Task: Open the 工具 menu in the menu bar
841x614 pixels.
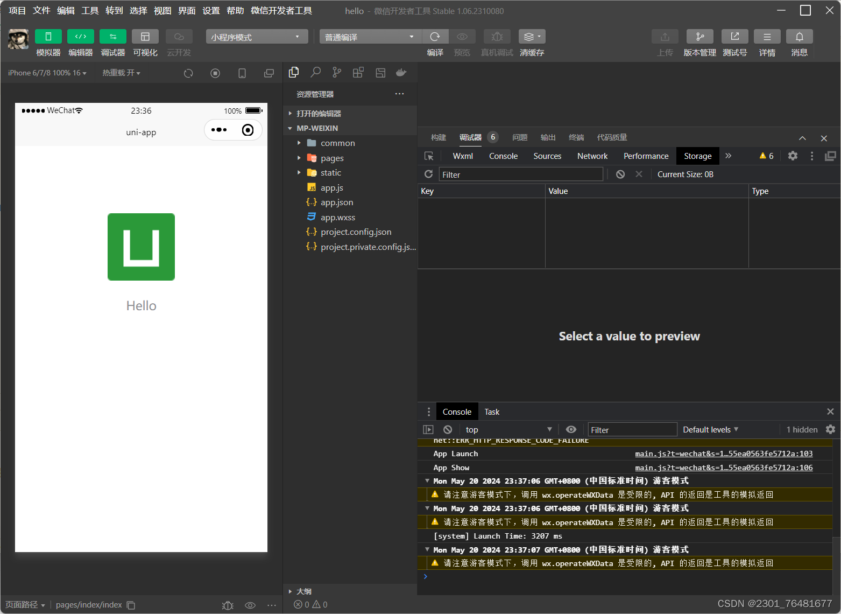Action: pos(90,10)
